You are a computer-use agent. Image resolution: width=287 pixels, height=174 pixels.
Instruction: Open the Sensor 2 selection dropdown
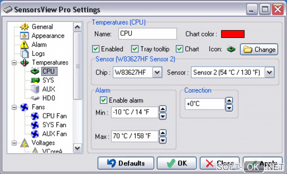pyautogui.click(x=270, y=72)
